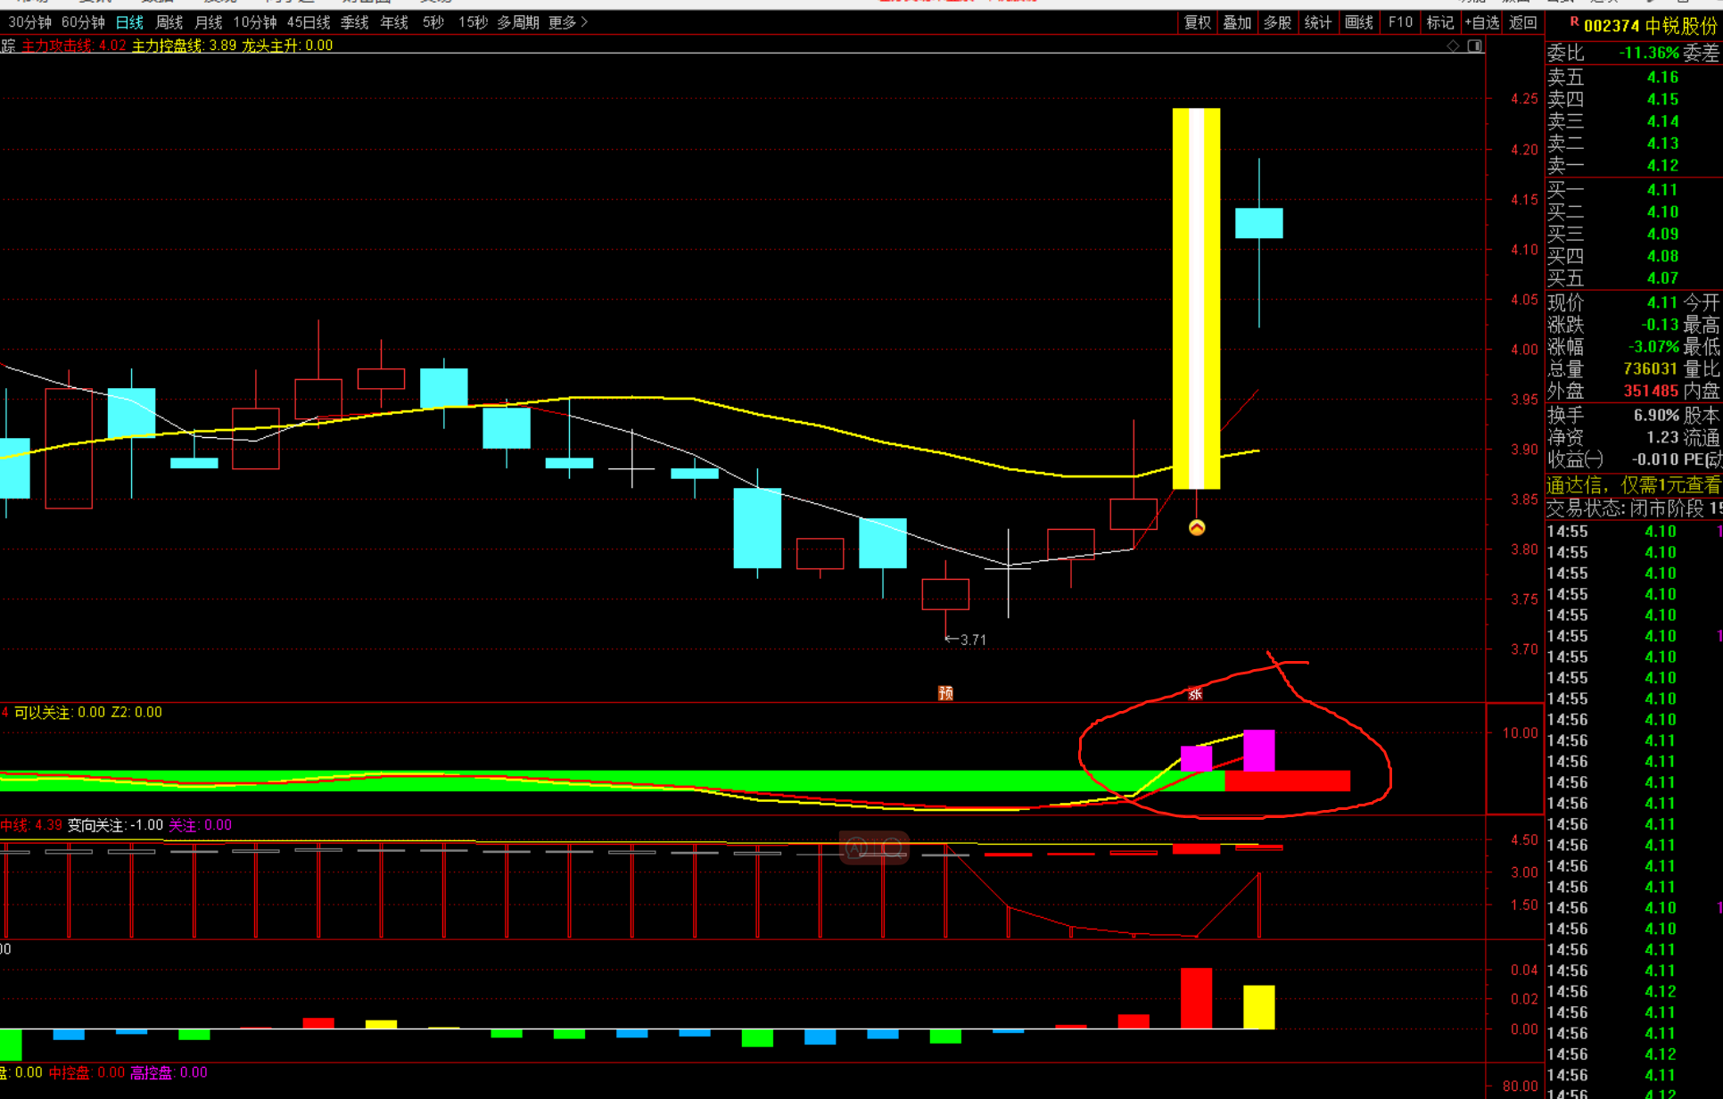Click the panel layout icon above the chart

[1474, 45]
